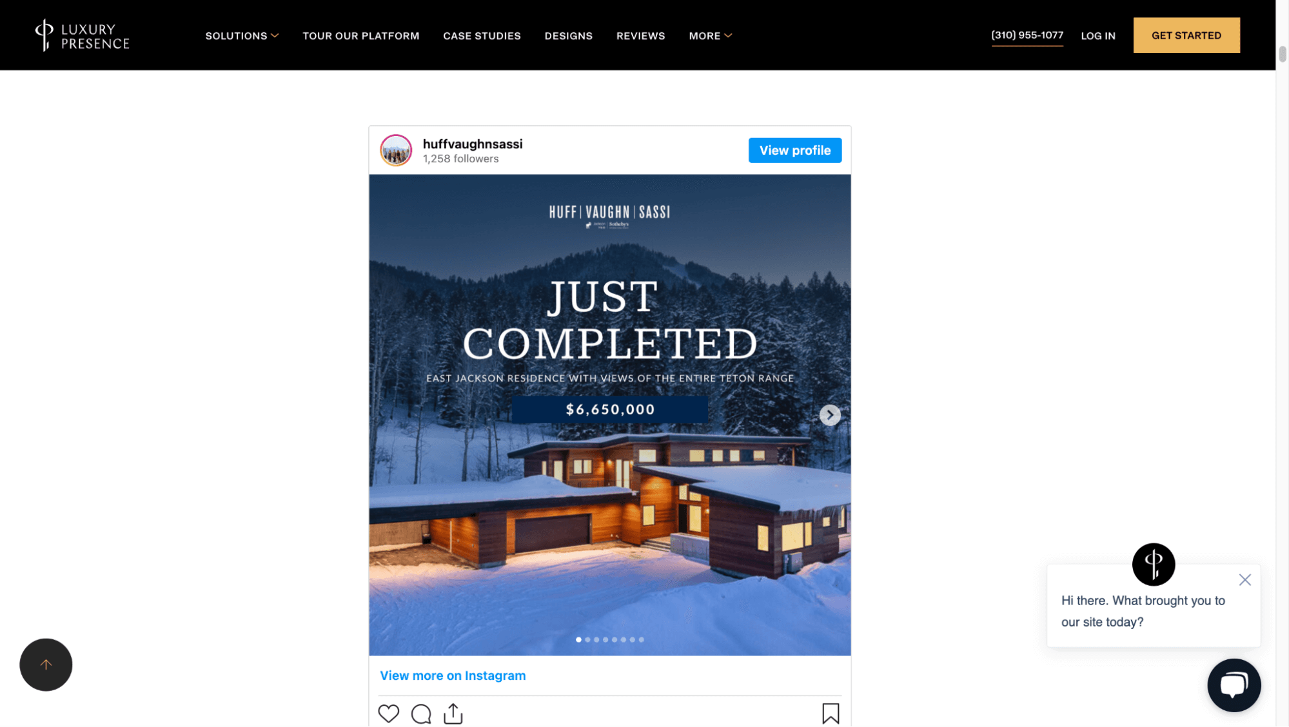Like the post with the heart icon

coord(388,713)
